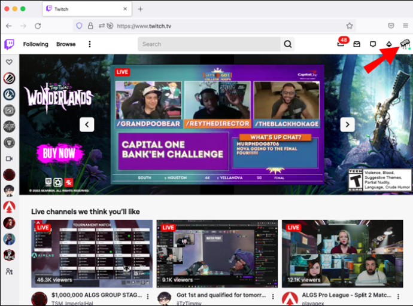Open sidebar channel with blue-shirt avatar
This screenshot has height=306, width=413.
9,239
